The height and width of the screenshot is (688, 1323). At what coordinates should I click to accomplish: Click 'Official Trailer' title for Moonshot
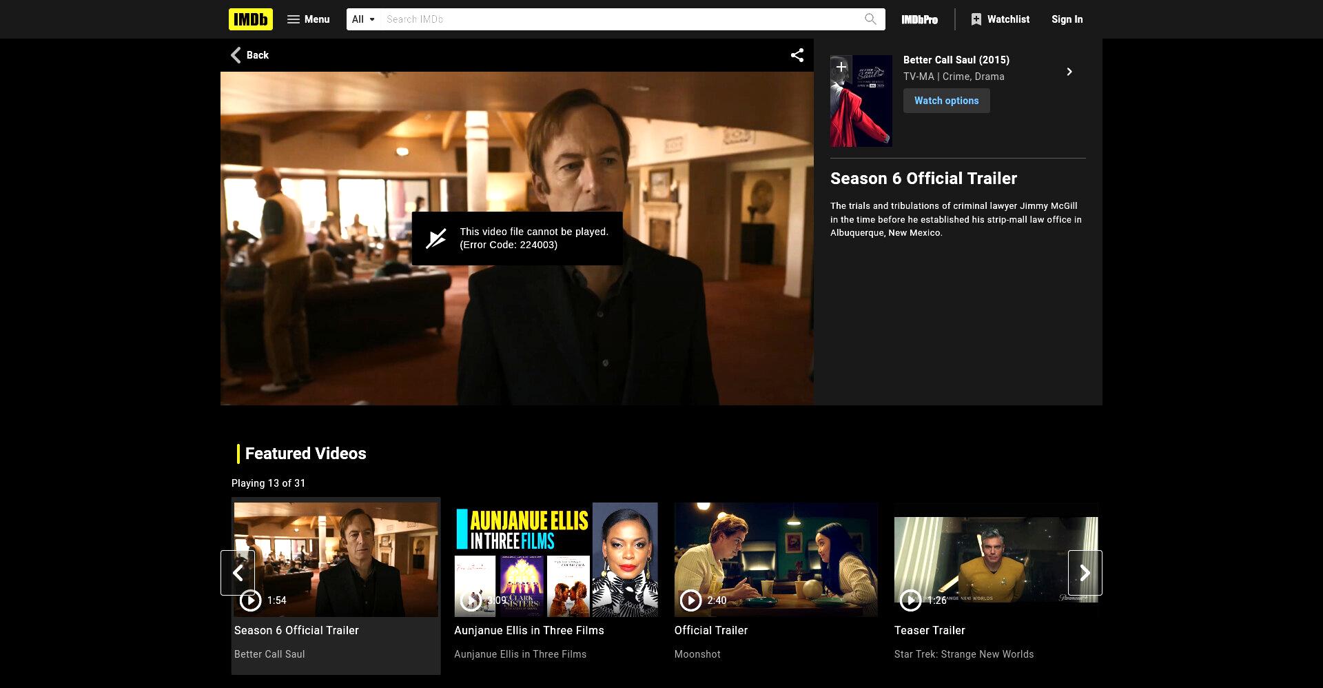tap(711, 630)
